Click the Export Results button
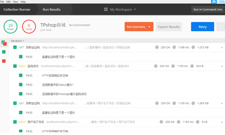This screenshot has width=225, height=135. pos(168,27)
